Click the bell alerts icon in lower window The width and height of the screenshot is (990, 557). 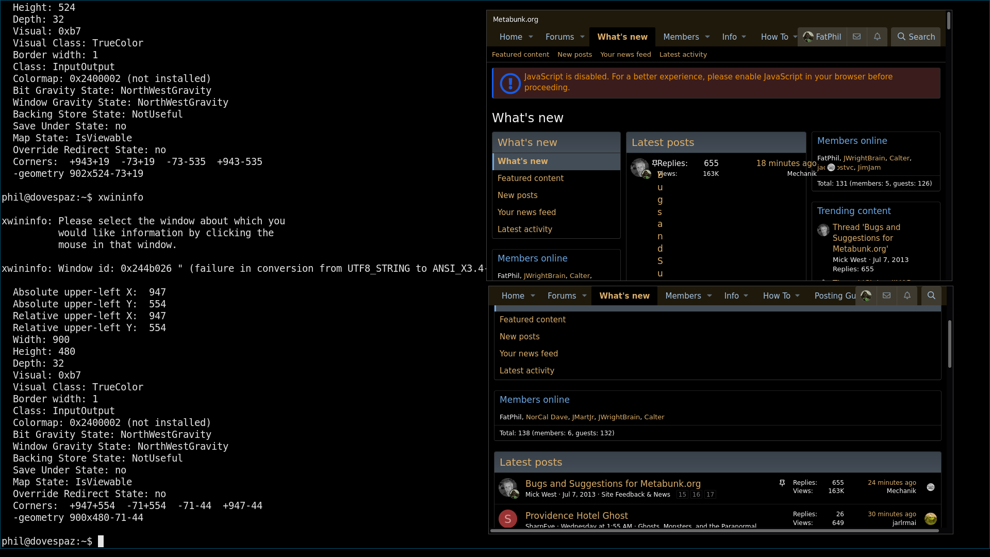click(907, 296)
